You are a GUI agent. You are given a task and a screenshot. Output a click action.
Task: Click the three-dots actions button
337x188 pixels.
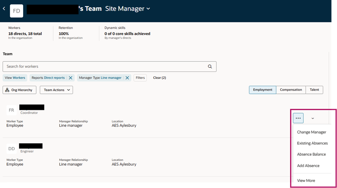(x=298, y=118)
